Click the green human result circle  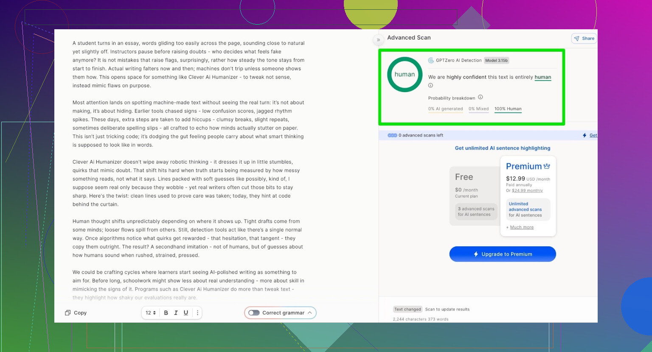click(x=405, y=75)
